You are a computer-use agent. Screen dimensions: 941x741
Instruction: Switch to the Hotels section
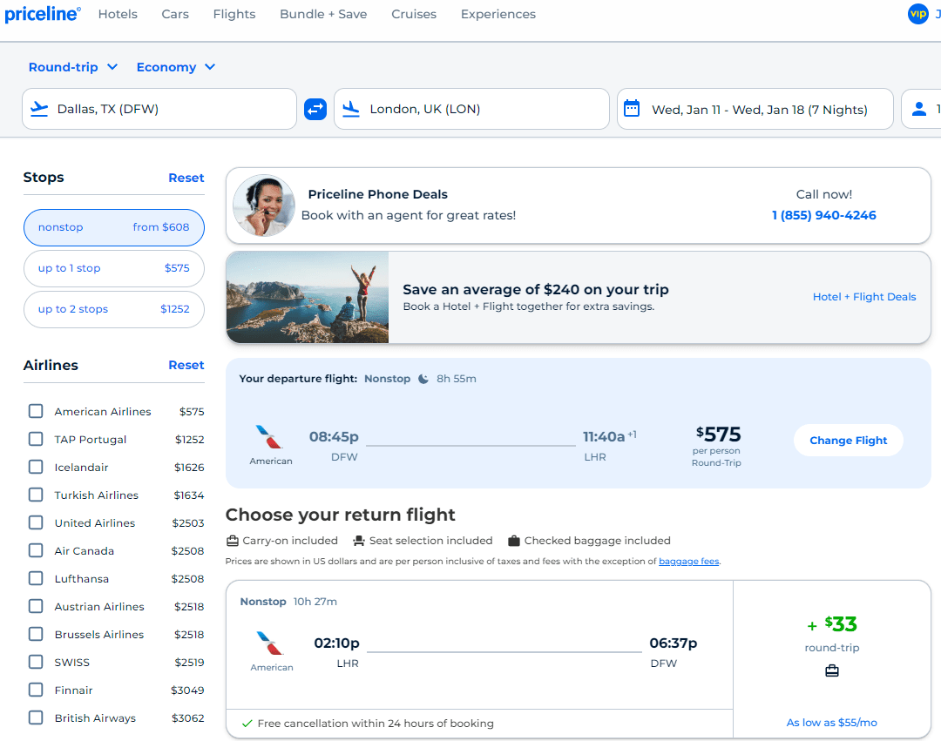(x=118, y=14)
